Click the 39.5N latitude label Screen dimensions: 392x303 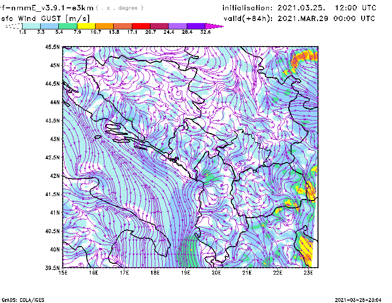[52, 268]
